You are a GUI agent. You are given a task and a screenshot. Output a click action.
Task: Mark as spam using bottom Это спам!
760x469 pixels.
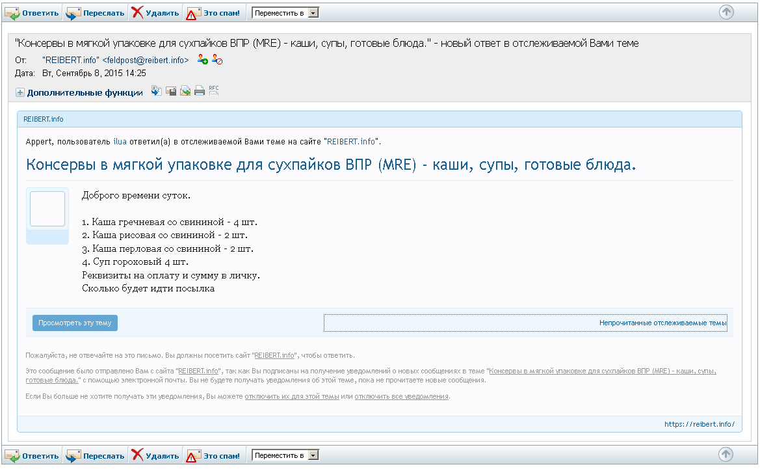(213, 456)
